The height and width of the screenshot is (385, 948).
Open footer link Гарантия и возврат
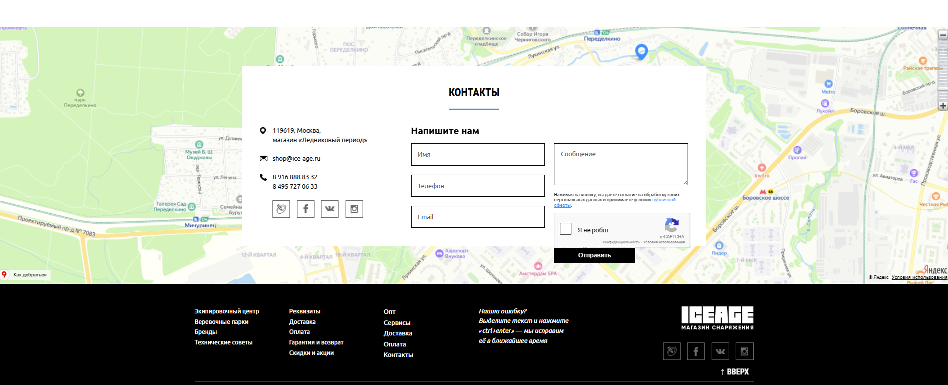click(x=316, y=342)
